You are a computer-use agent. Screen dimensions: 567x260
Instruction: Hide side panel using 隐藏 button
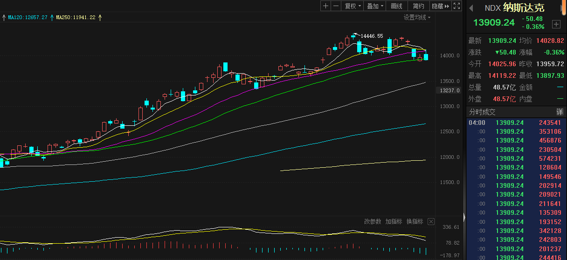coord(440,6)
